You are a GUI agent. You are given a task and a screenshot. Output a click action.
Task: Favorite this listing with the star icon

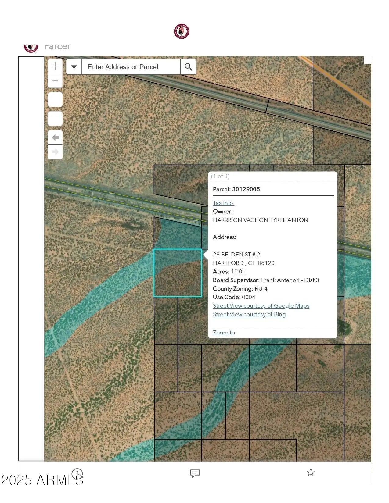311,472
